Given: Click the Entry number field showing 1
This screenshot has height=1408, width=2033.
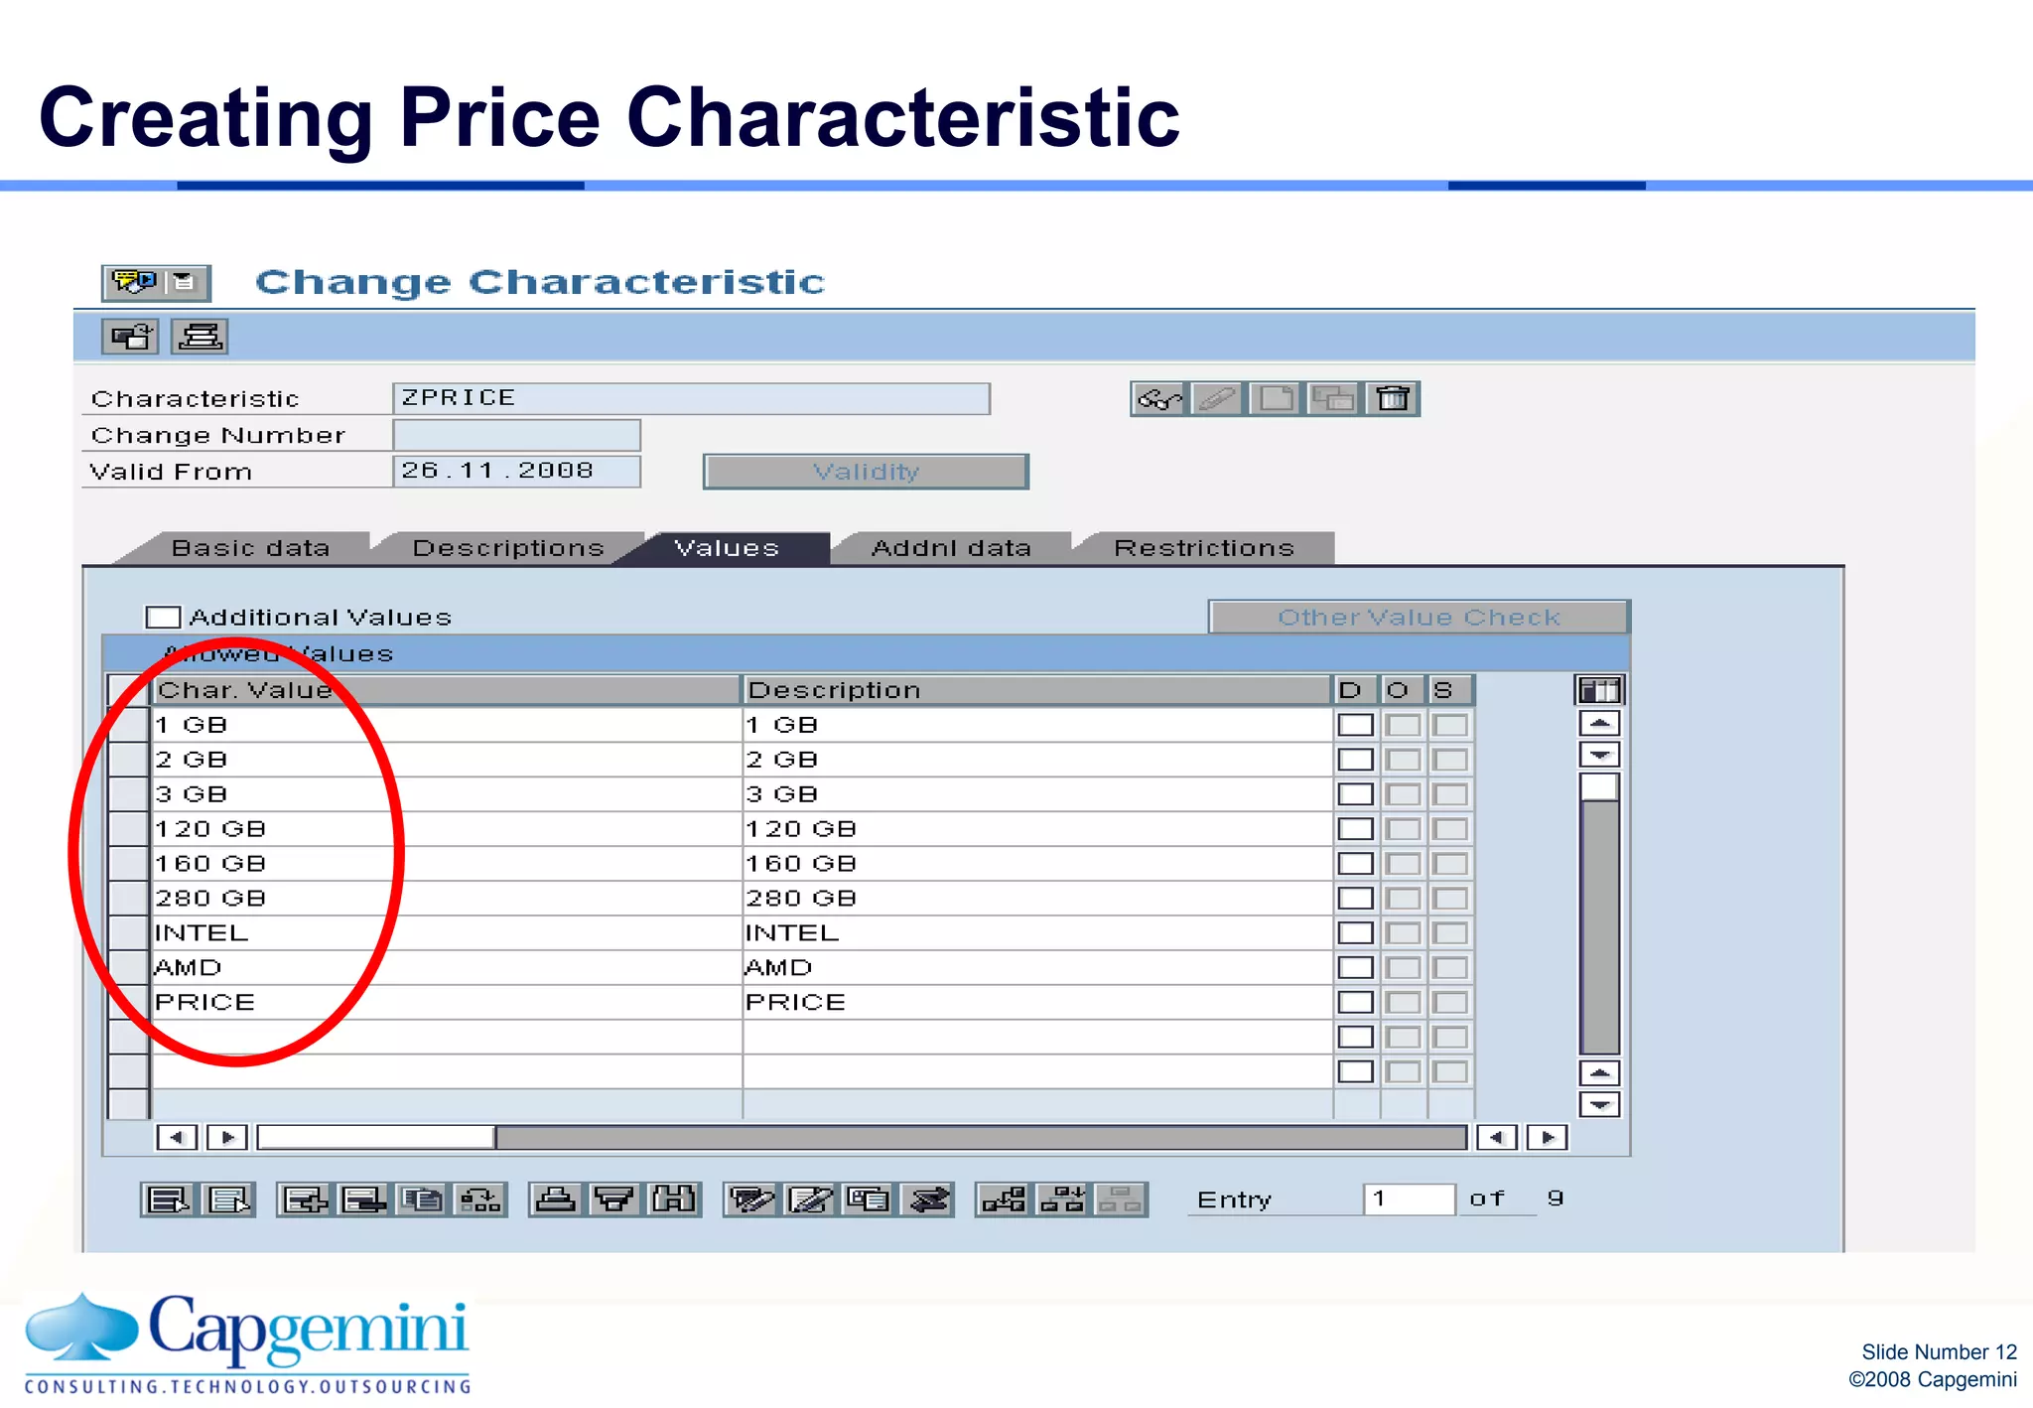Looking at the screenshot, I should (x=1409, y=1199).
